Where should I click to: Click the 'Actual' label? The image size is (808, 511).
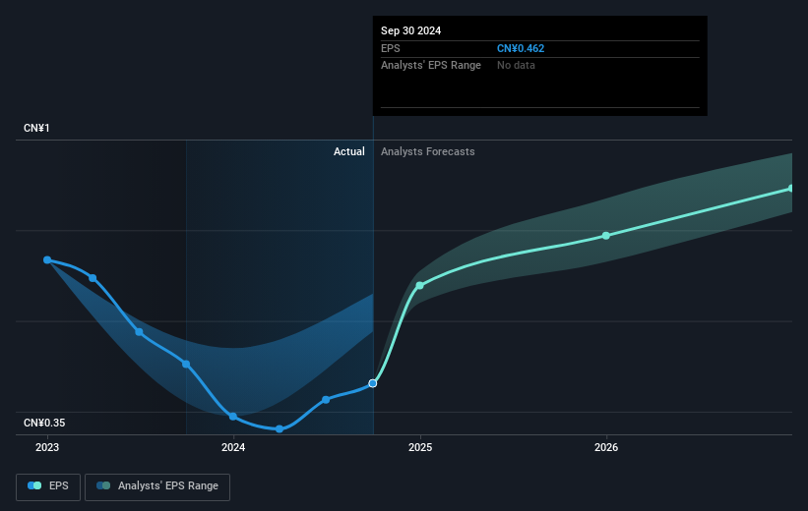click(x=348, y=151)
